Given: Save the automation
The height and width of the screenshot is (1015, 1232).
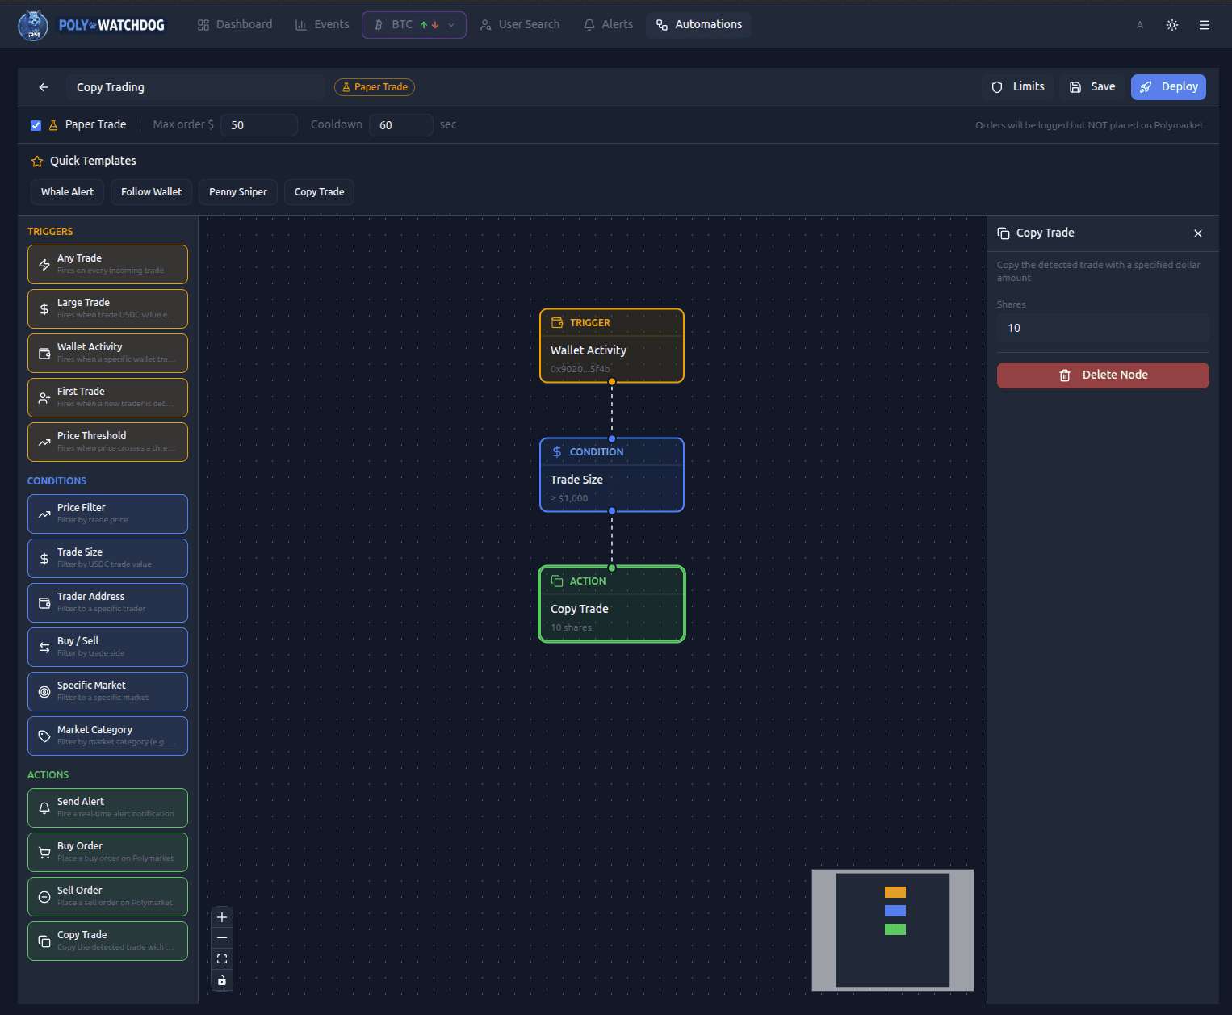Looking at the screenshot, I should (x=1092, y=87).
